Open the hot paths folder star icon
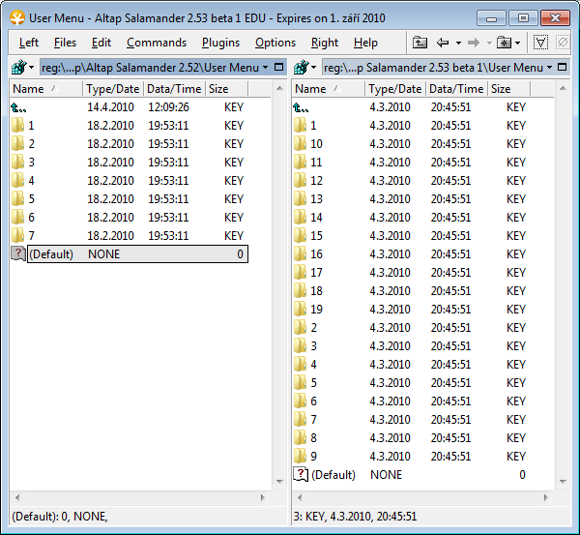This screenshot has width=580, height=535. coord(505,43)
